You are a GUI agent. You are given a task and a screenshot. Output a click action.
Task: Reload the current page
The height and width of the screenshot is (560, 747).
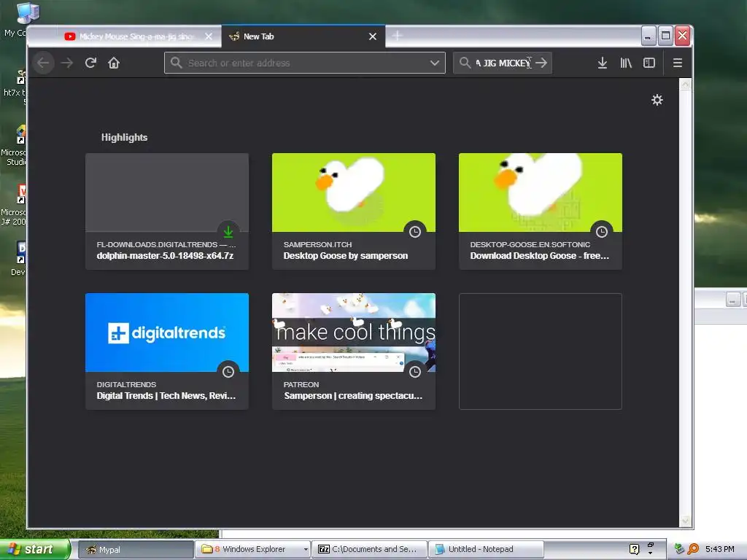point(90,63)
